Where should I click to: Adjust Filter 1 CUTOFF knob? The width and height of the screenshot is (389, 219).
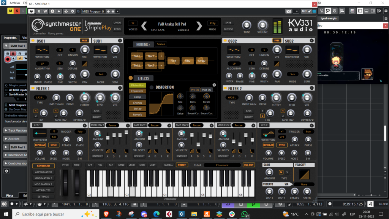[85, 98]
